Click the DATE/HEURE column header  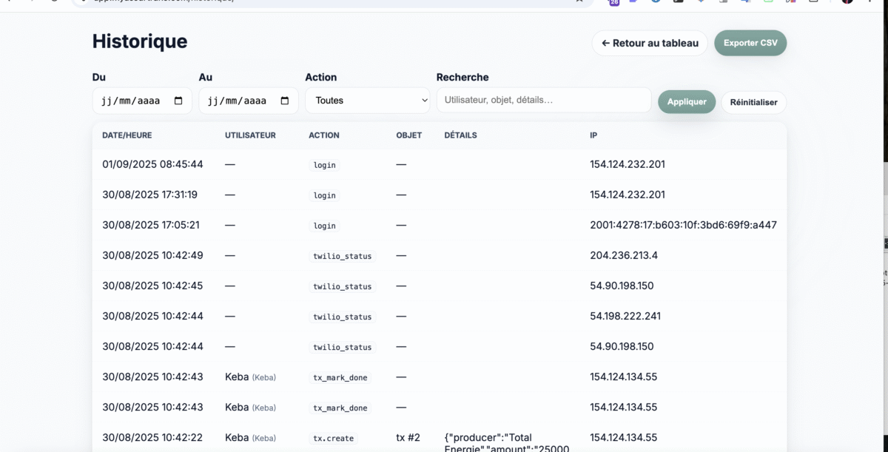click(x=127, y=135)
